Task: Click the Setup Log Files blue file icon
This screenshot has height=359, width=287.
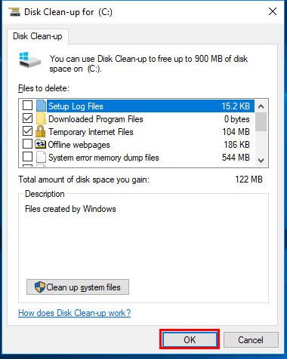Action: click(41, 106)
